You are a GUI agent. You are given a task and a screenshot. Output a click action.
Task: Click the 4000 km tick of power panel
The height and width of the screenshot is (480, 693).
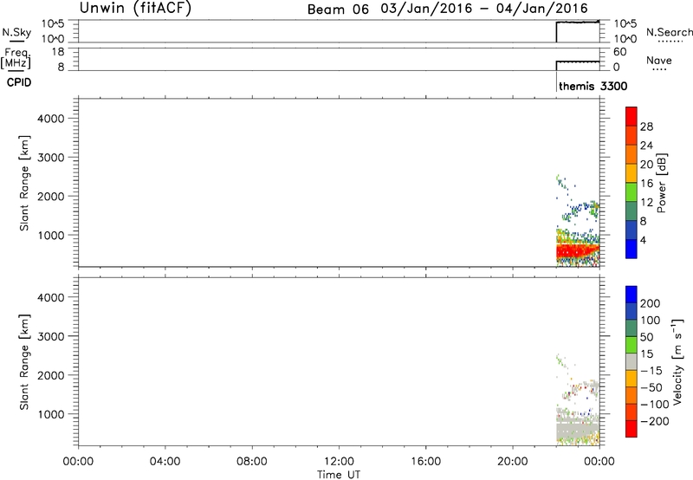click(50, 119)
